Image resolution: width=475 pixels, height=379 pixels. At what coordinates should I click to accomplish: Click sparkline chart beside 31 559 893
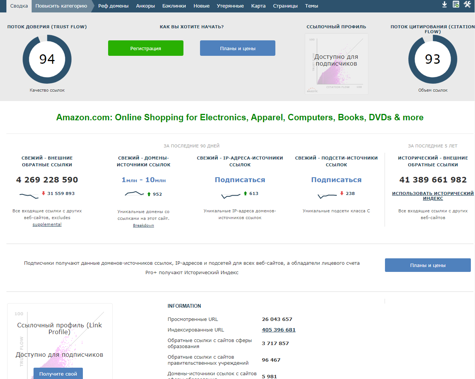(x=29, y=195)
